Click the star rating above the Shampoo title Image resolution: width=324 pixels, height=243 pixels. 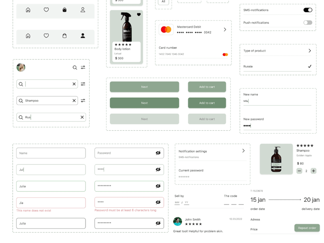point(305,146)
